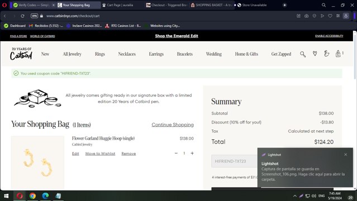This screenshot has width=357, height=201.
Task: Open the tab search magnifier
Action: [323, 5]
